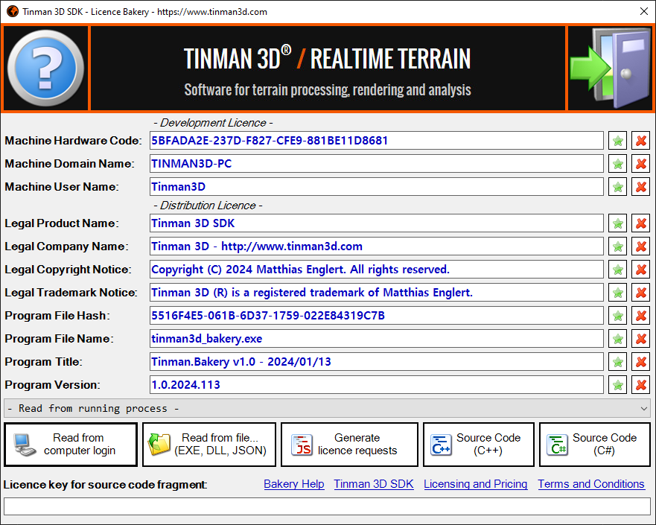Viewport: 656px width, 525px height.
Task: Click the Legal Product Name input field
Action: tap(377, 223)
